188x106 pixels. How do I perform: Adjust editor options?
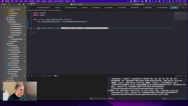click(183, 8)
